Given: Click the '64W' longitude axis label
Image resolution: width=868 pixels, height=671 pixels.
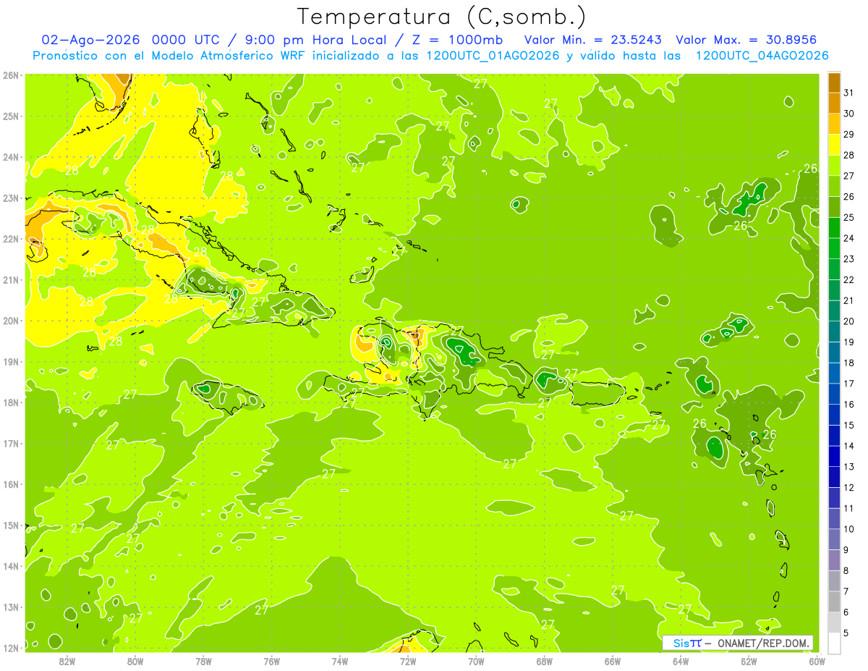Looking at the screenshot, I should [681, 660].
